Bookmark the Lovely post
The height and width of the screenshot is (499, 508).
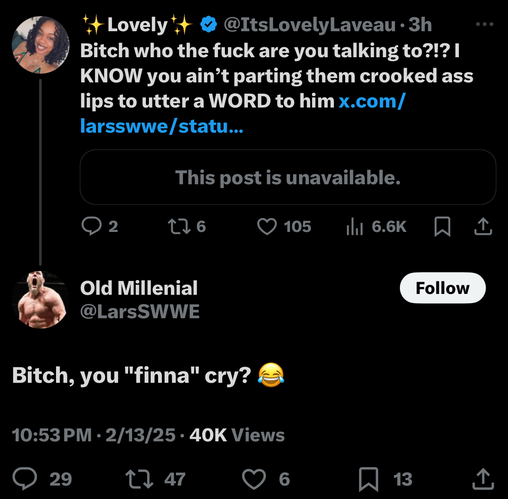point(442,226)
